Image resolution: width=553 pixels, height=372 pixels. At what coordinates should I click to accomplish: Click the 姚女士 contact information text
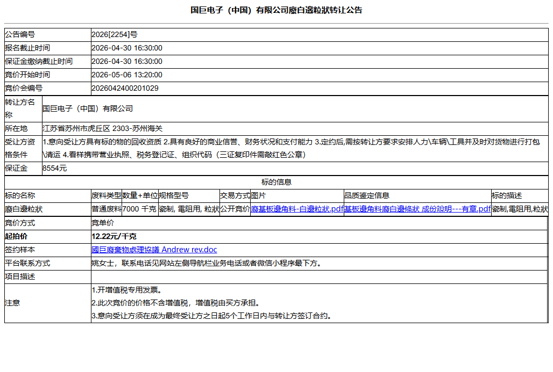[208, 263]
